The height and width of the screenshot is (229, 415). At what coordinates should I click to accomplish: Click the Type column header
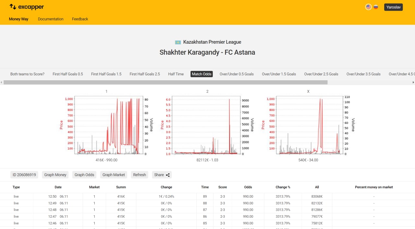pos(16,187)
